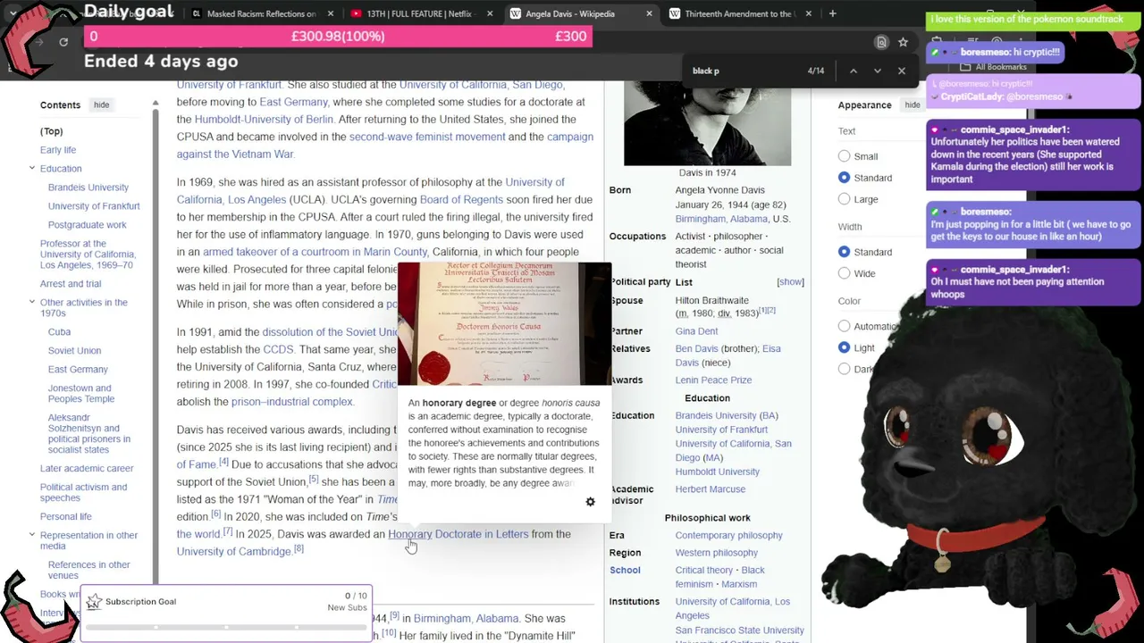Hide the Contents sidebar
The height and width of the screenshot is (643, 1144).
(x=101, y=104)
